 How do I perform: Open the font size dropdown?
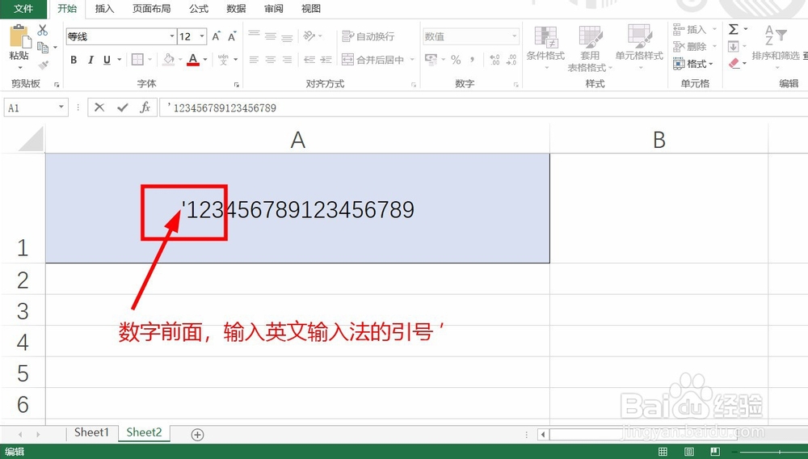click(x=202, y=36)
